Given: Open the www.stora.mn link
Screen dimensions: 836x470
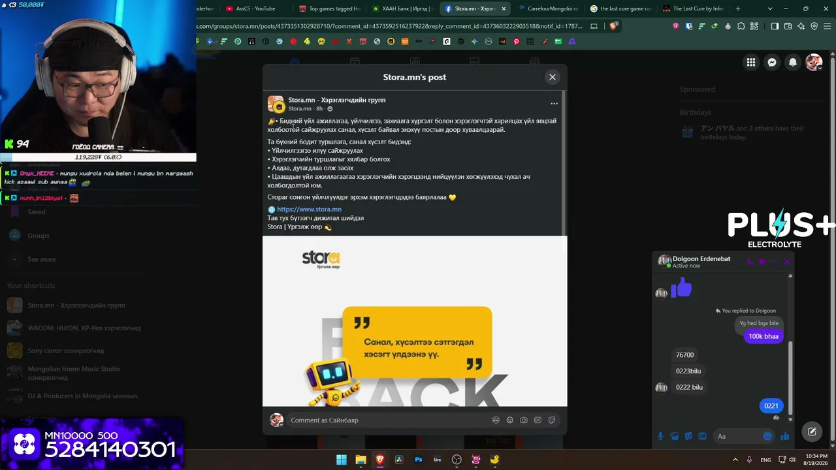Looking at the screenshot, I should [309, 210].
